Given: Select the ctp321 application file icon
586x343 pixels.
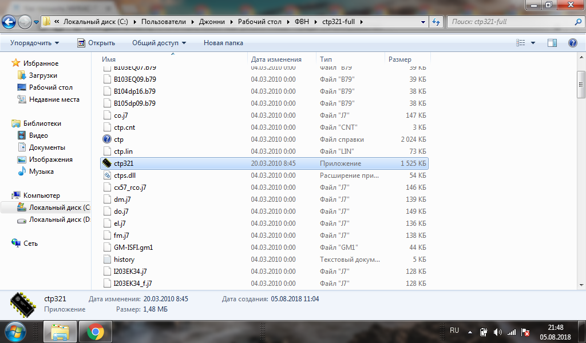Looking at the screenshot, I should click(107, 163).
